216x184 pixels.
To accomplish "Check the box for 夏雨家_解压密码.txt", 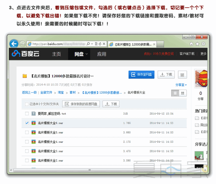I will (27, 113).
